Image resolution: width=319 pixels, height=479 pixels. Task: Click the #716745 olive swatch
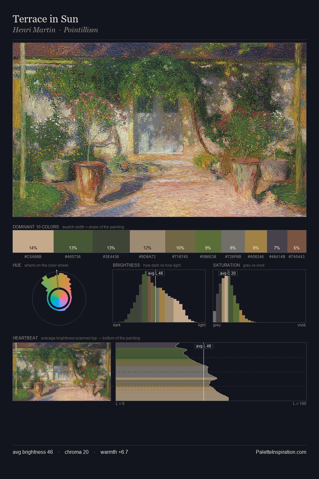(180, 241)
